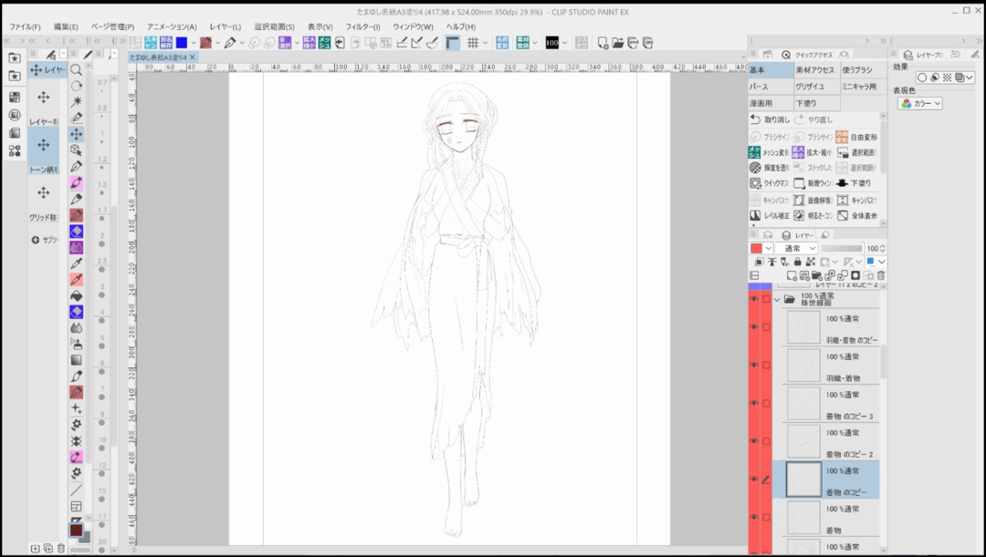The height and width of the screenshot is (557, 986).
Task: Select the eyedropper tool in toolbox
Action: coord(77,263)
